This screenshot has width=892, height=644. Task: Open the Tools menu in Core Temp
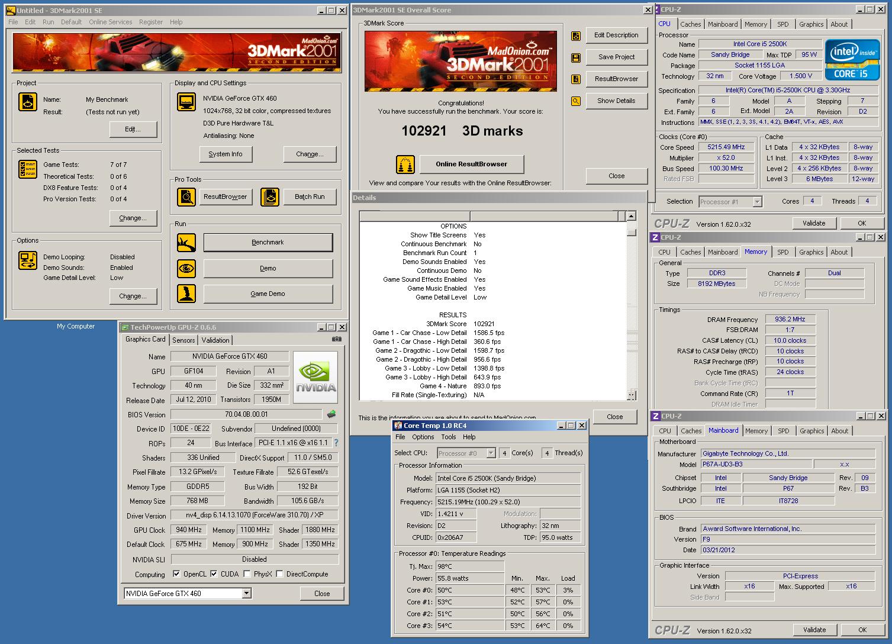pos(449,437)
